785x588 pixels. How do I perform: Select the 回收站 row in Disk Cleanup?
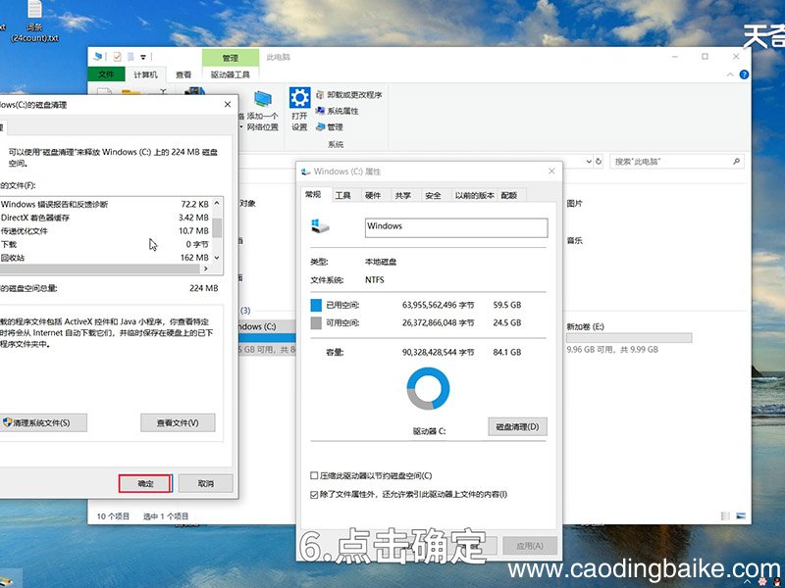tap(105, 258)
